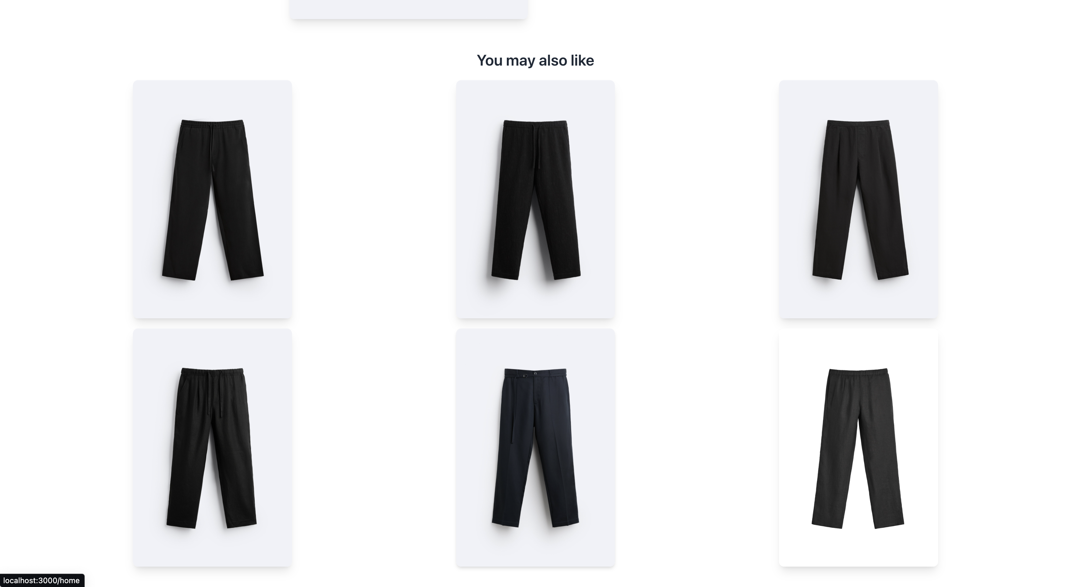Click the waistband button on the navy trousers
Image resolution: width=1071 pixels, height=587 pixels.
[535, 374]
